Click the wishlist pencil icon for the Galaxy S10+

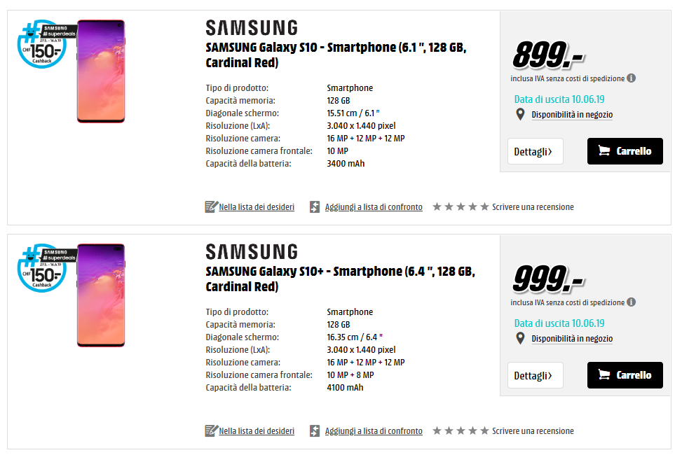coord(211,430)
